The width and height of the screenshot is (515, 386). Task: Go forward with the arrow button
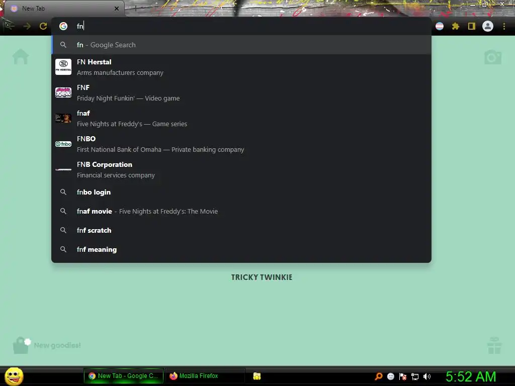(x=27, y=26)
